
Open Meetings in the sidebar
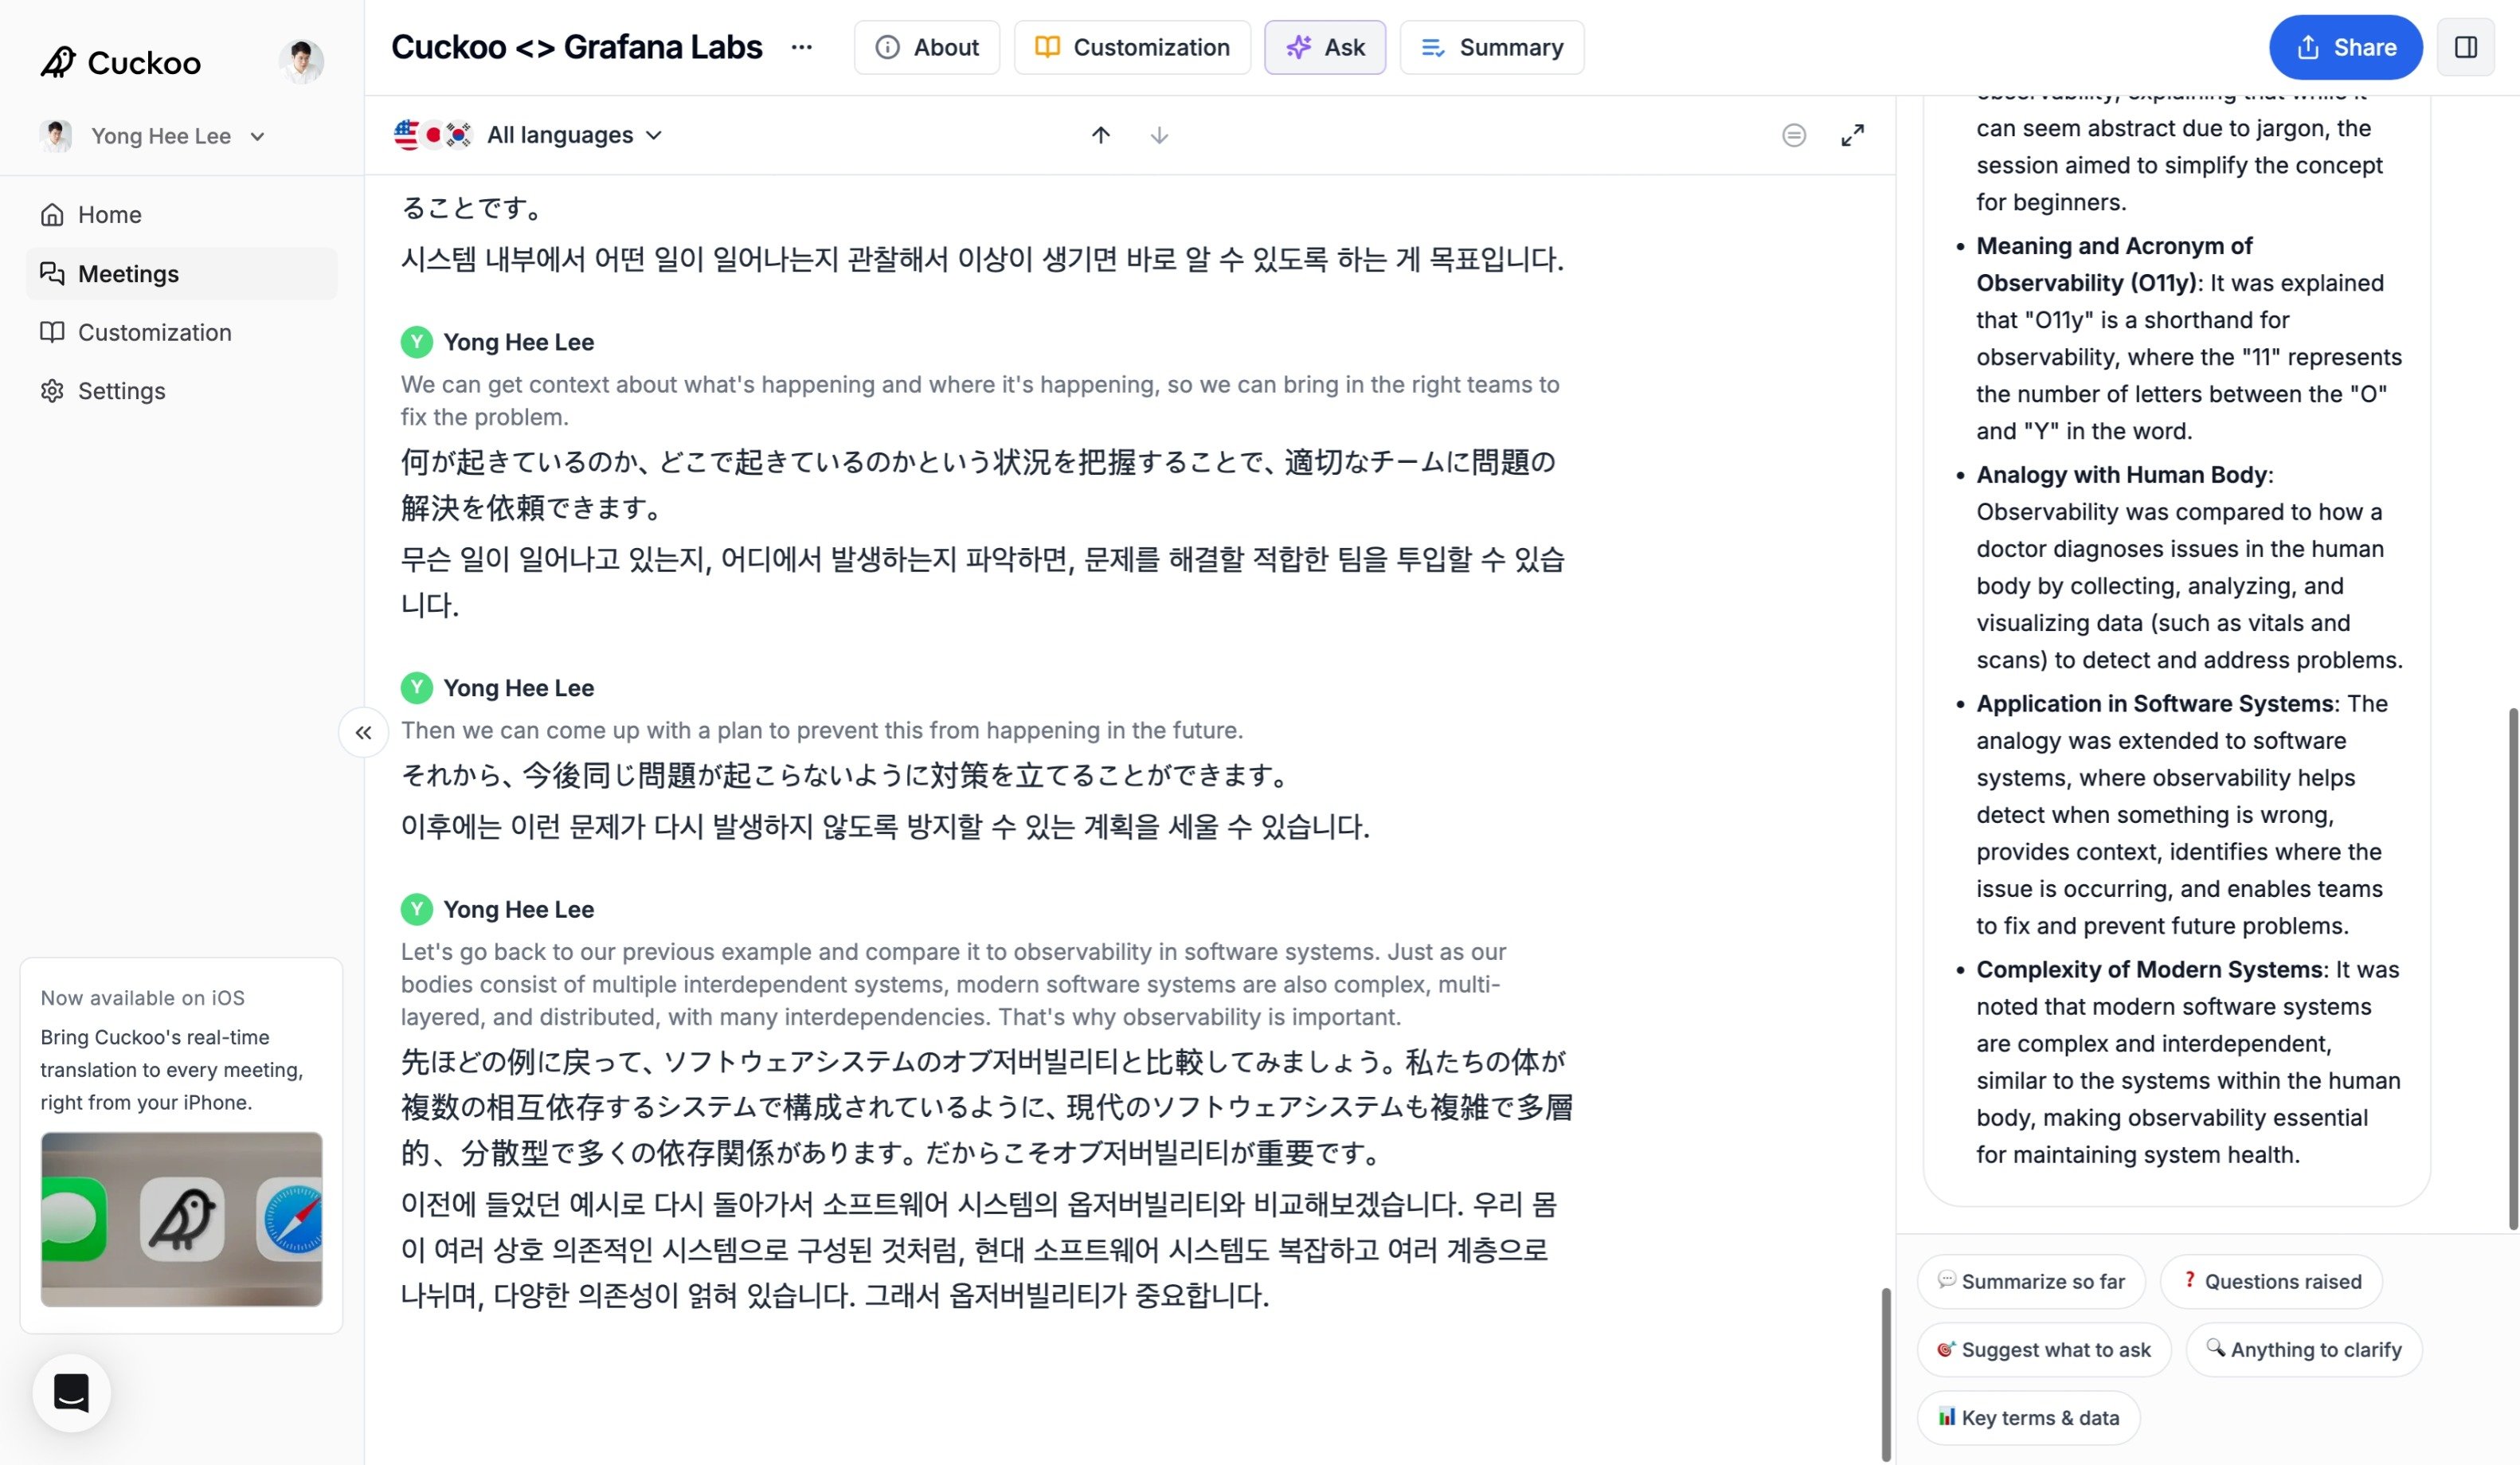[182, 273]
